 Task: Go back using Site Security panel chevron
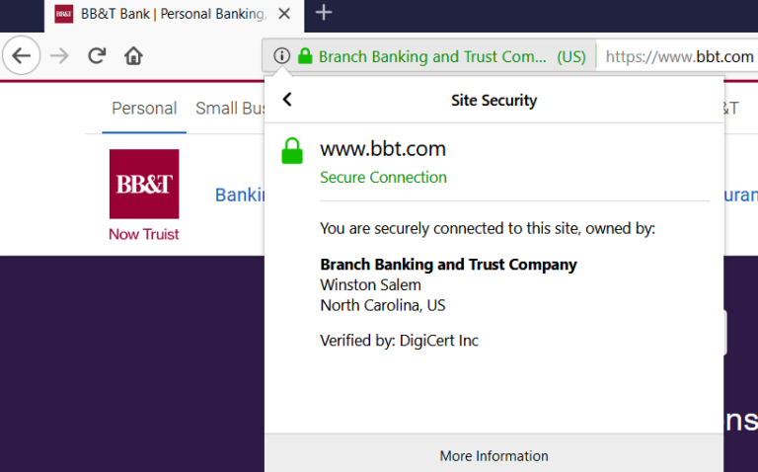pos(288,100)
